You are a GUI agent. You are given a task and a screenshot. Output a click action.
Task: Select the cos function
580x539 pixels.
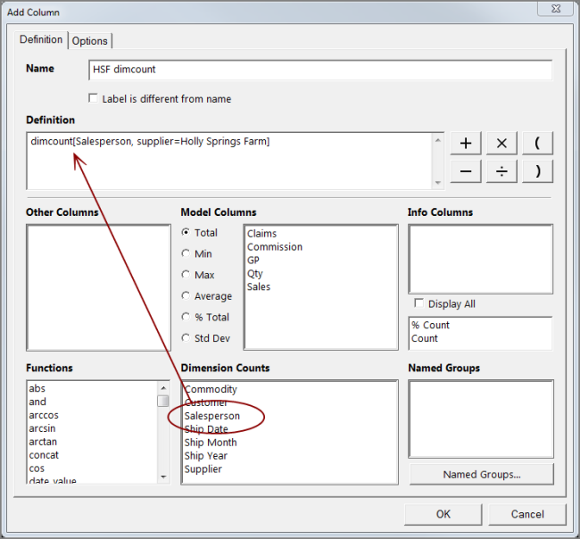click(x=37, y=469)
